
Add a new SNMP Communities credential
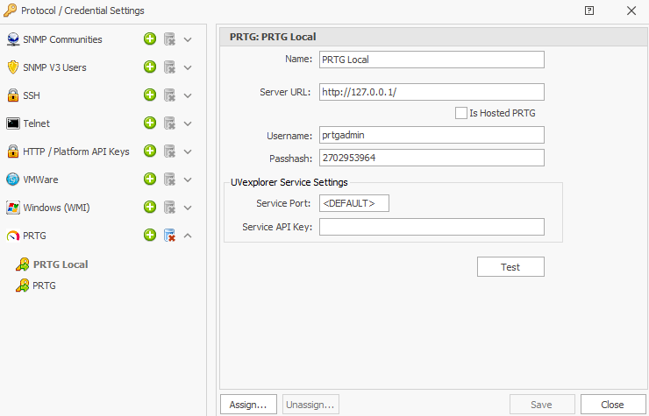(x=150, y=39)
